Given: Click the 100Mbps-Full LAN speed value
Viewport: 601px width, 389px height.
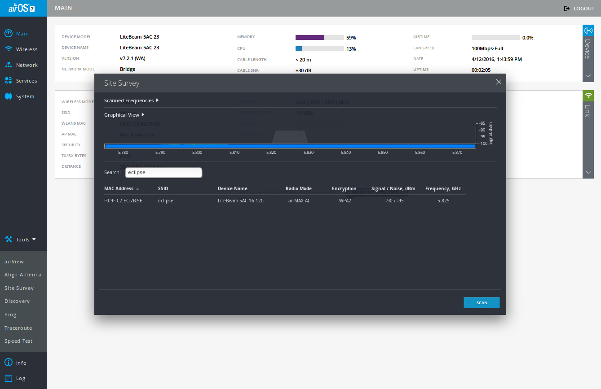Looking at the screenshot, I should tap(487, 48).
